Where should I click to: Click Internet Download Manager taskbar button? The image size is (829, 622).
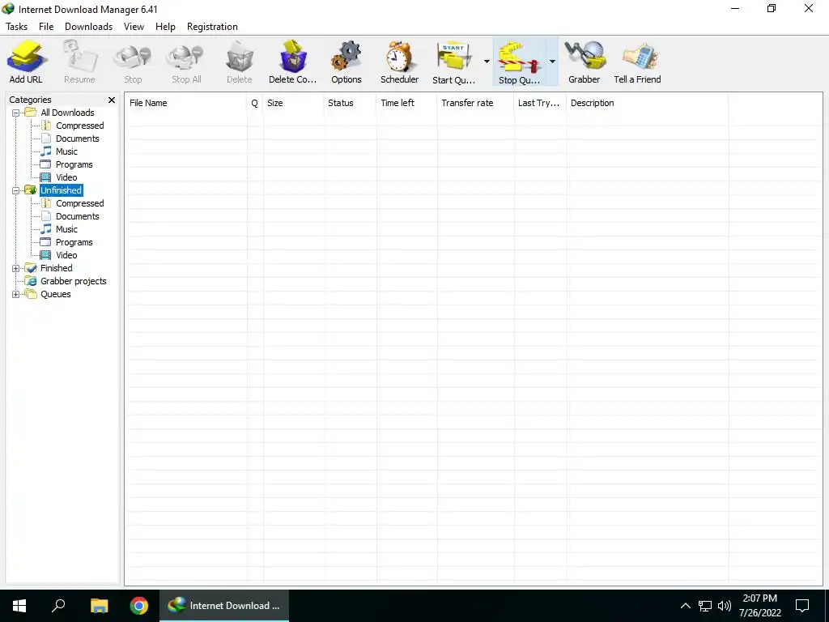tap(224, 606)
